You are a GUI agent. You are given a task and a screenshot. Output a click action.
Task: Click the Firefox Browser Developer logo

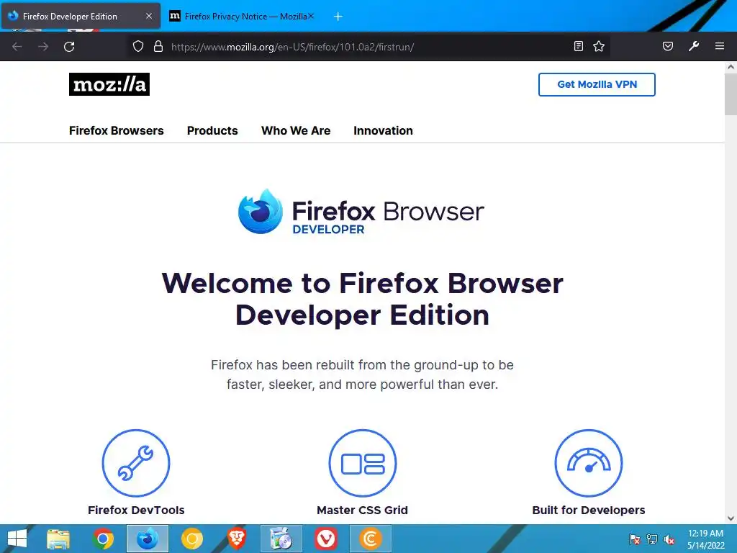click(x=361, y=212)
